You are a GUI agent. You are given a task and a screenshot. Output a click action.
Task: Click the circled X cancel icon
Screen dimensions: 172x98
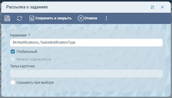point(81,18)
